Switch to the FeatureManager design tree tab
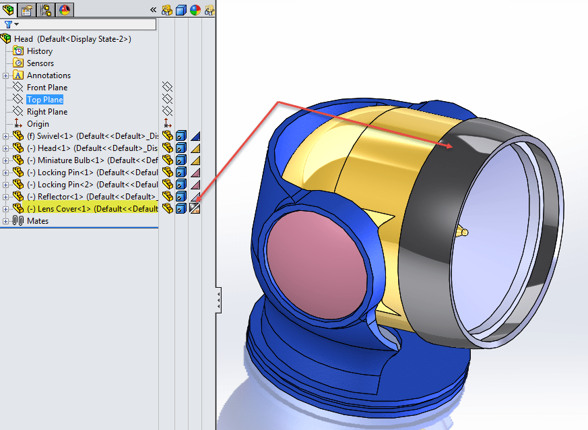 coord(8,9)
